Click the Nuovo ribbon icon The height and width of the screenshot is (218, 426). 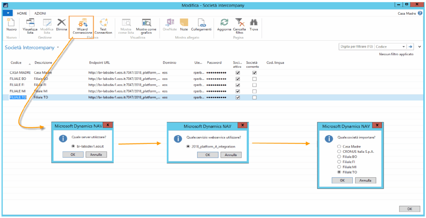[11, 23]
